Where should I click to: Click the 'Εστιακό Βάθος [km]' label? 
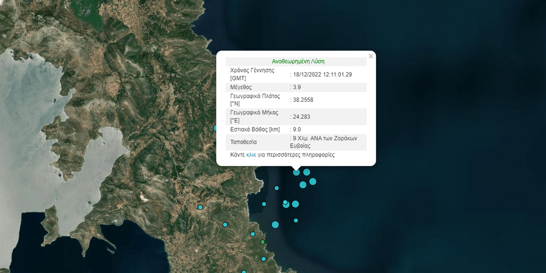[255, 129]
